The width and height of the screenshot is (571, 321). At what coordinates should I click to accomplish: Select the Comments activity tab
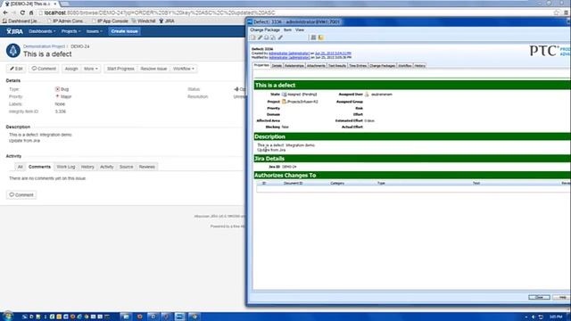click(39, 167)
